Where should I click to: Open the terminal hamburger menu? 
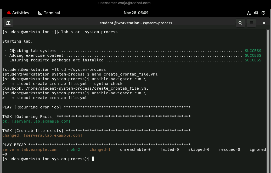point(251,23)
